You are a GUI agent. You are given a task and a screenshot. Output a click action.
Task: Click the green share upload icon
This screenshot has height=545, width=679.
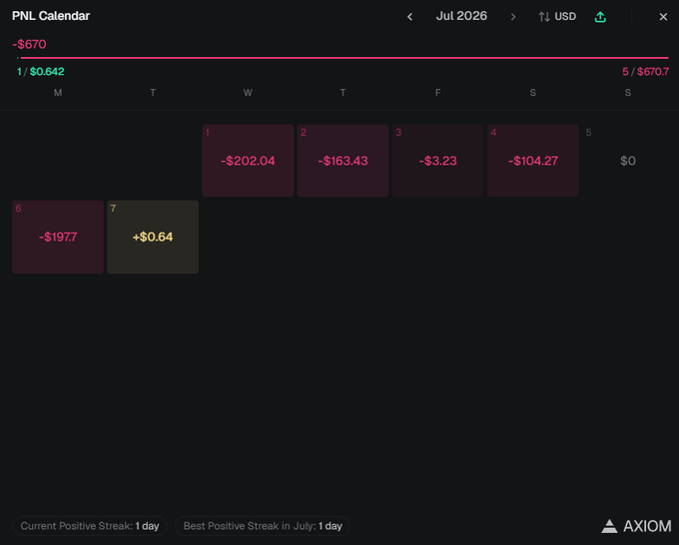[600, 17]
